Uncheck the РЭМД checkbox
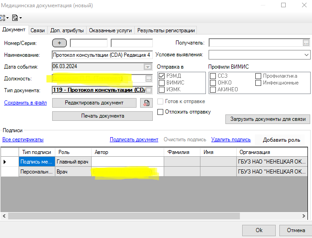312x238 pixels. pos(161,76)
